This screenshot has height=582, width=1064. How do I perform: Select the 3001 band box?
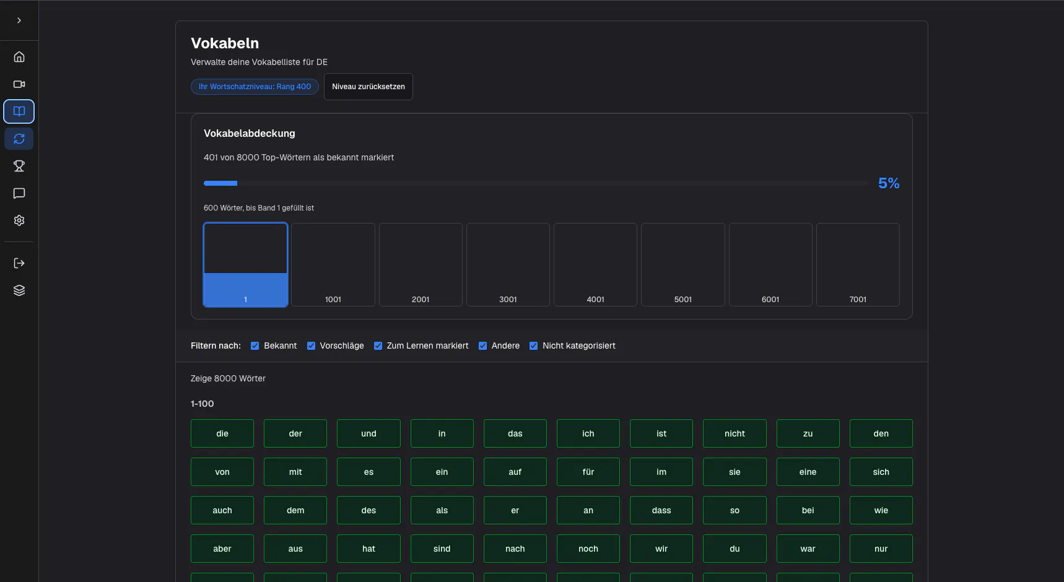click(x=508, y=265)
